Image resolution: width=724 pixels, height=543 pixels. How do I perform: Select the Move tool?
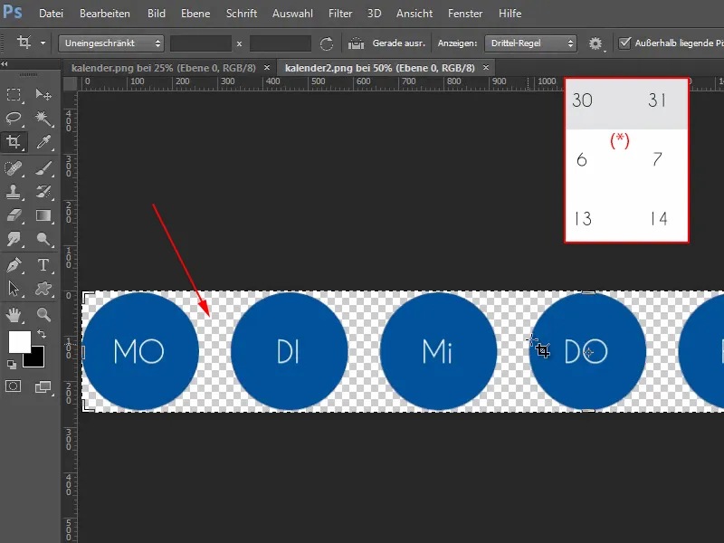[43, 95]
